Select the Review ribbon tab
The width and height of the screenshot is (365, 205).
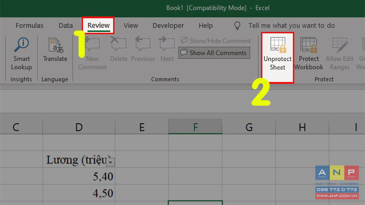tap(99, 26)
